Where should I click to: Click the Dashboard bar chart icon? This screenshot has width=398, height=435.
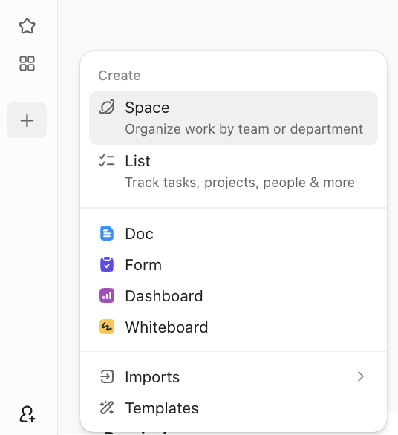107,295
